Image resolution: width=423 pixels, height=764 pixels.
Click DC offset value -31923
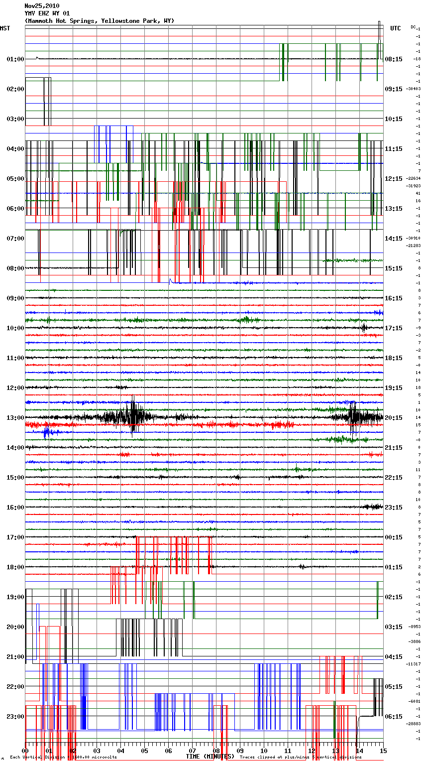tap(414, 186)
